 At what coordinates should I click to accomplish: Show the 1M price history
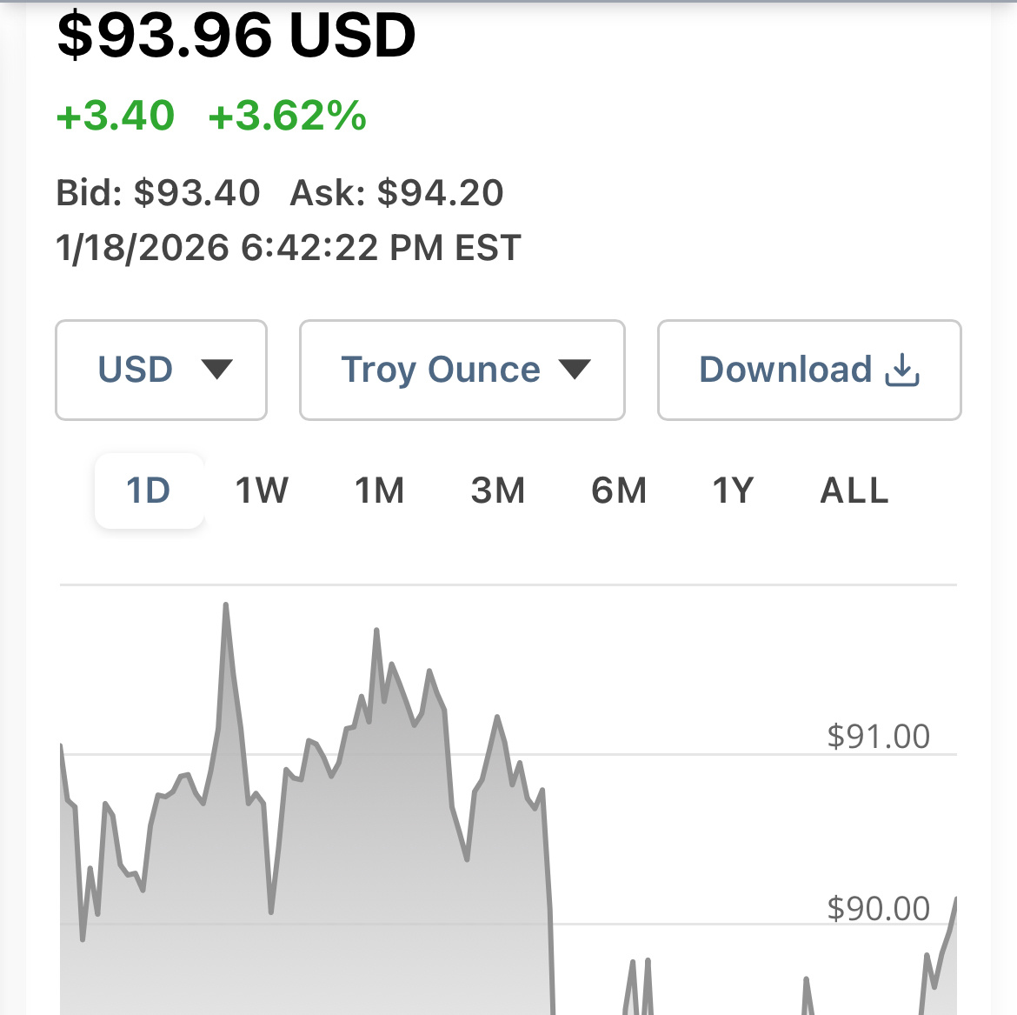(x=380, y=491)
